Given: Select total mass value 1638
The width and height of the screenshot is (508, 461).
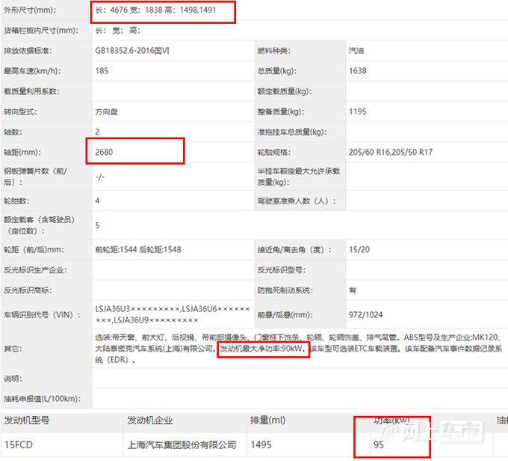Looking at the screenshot, I should 358,71.
